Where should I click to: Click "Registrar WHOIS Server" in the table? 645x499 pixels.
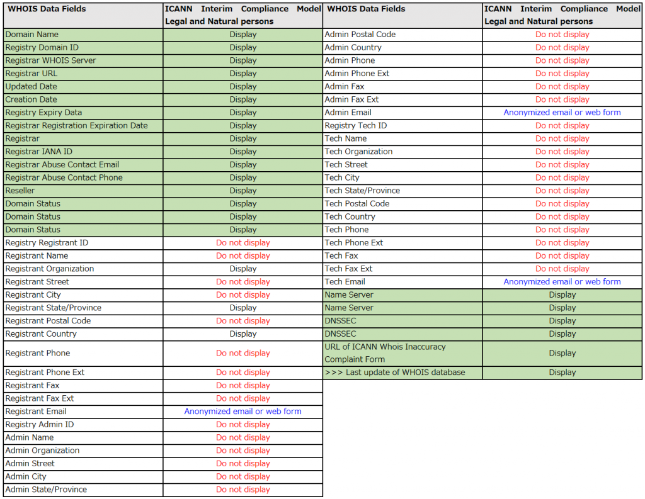tap(83, 60)
